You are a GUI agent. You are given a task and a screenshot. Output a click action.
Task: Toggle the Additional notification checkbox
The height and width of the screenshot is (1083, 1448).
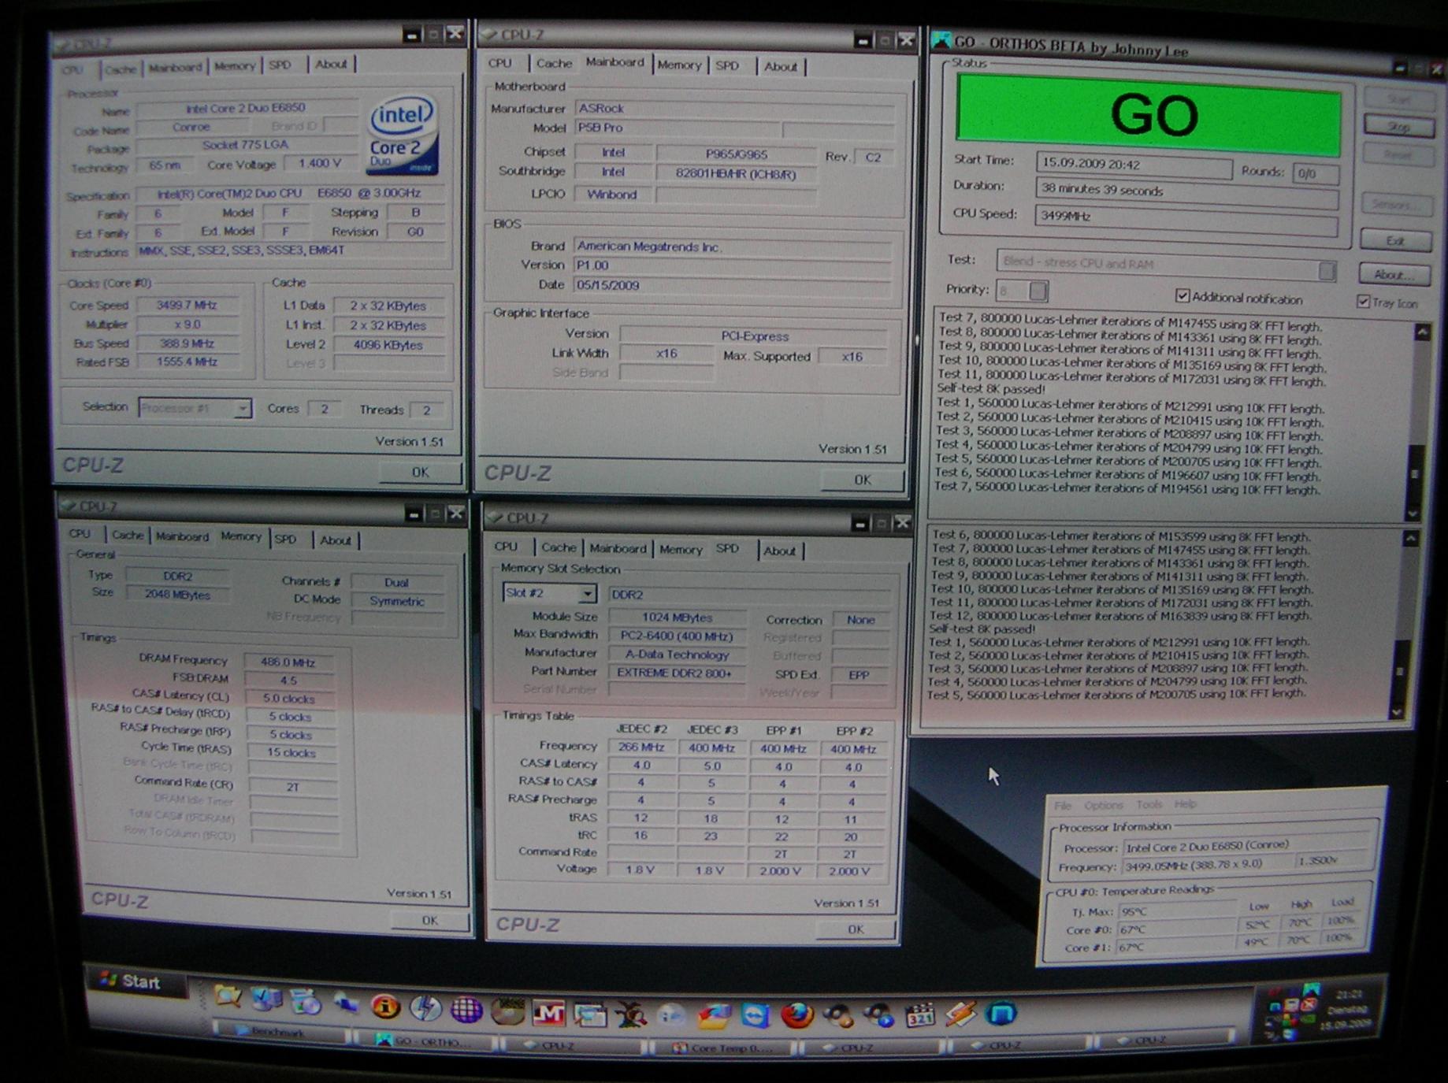(1183, 296)
